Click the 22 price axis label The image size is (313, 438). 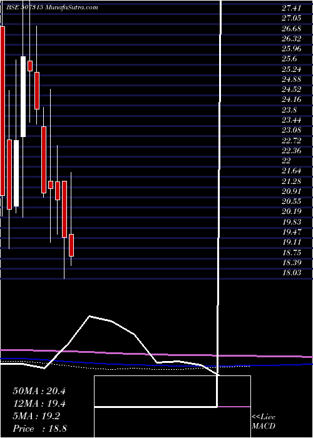287,161
